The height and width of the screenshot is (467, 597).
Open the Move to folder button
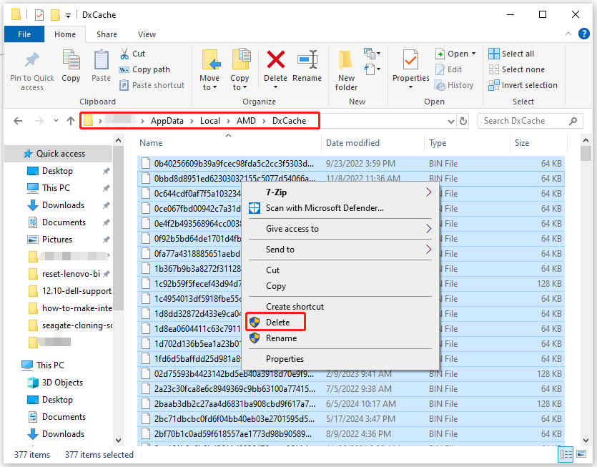tap(210, 70)
